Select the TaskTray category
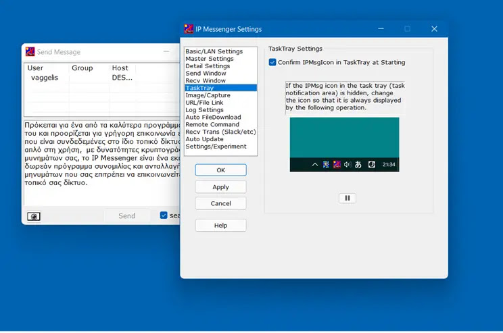Screen dimensions: 503x333 220,88
